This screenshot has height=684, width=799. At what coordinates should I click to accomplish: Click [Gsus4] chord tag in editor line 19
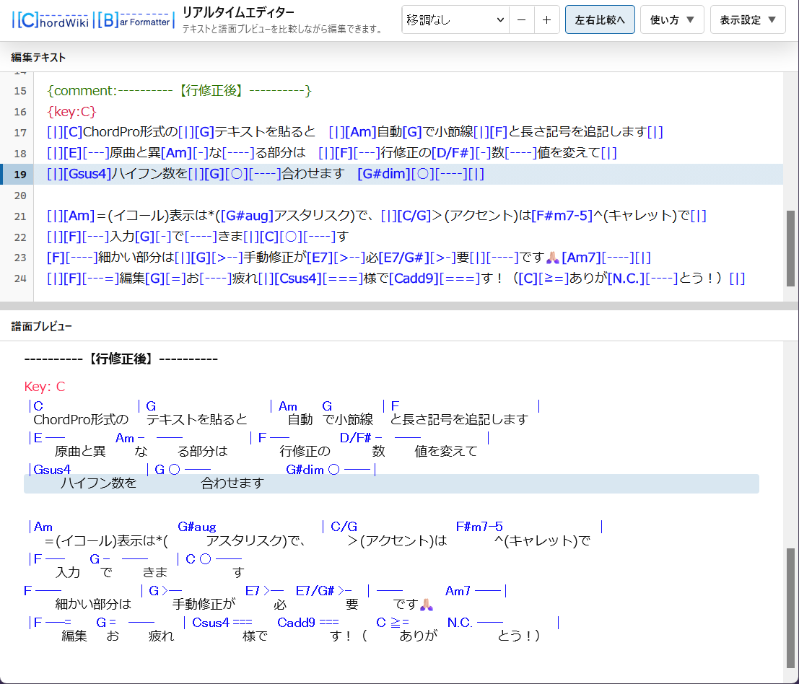click(x=87, y=174)
